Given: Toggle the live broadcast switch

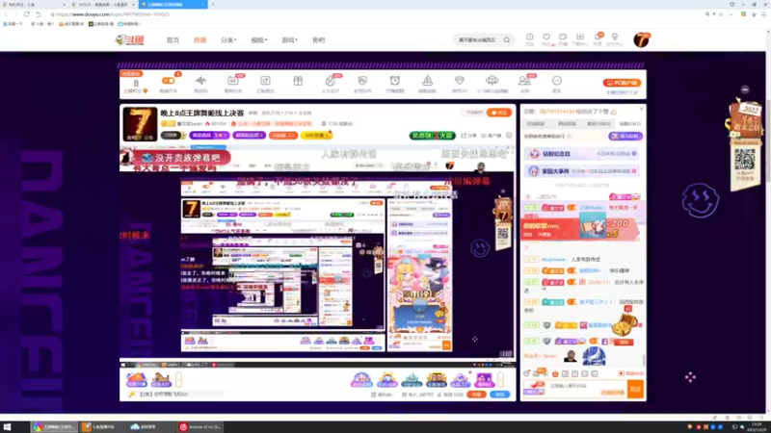Looking at the screenshot, I should click(x=168, y=81).
